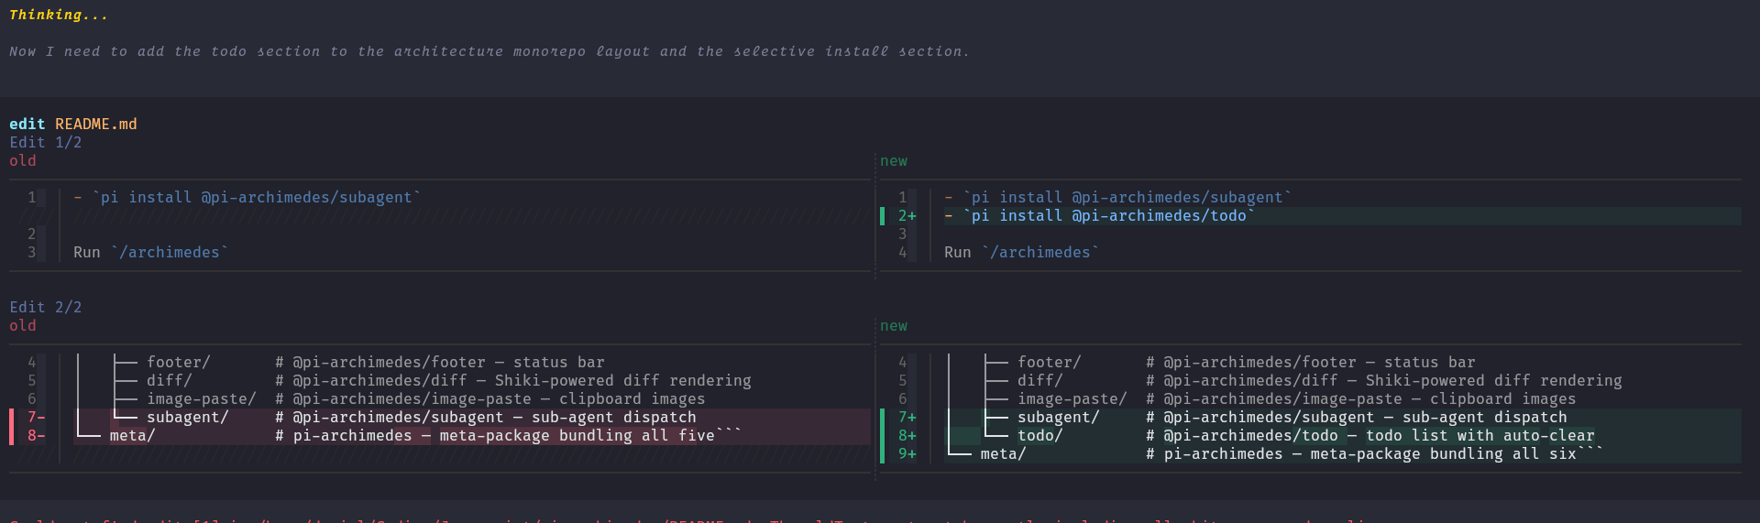
Task: Click the removed "subagent/" entry in old pane
Action: [x=188, y=417]
